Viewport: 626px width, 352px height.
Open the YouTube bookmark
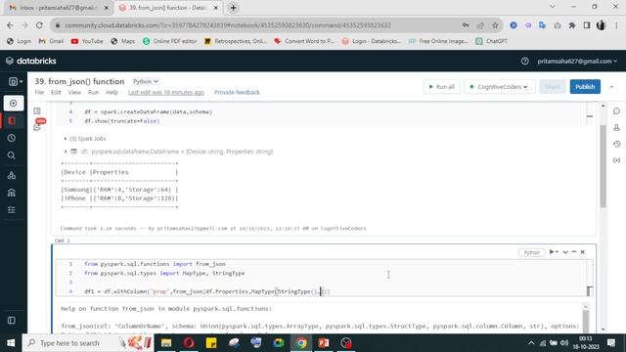[87, 41]
